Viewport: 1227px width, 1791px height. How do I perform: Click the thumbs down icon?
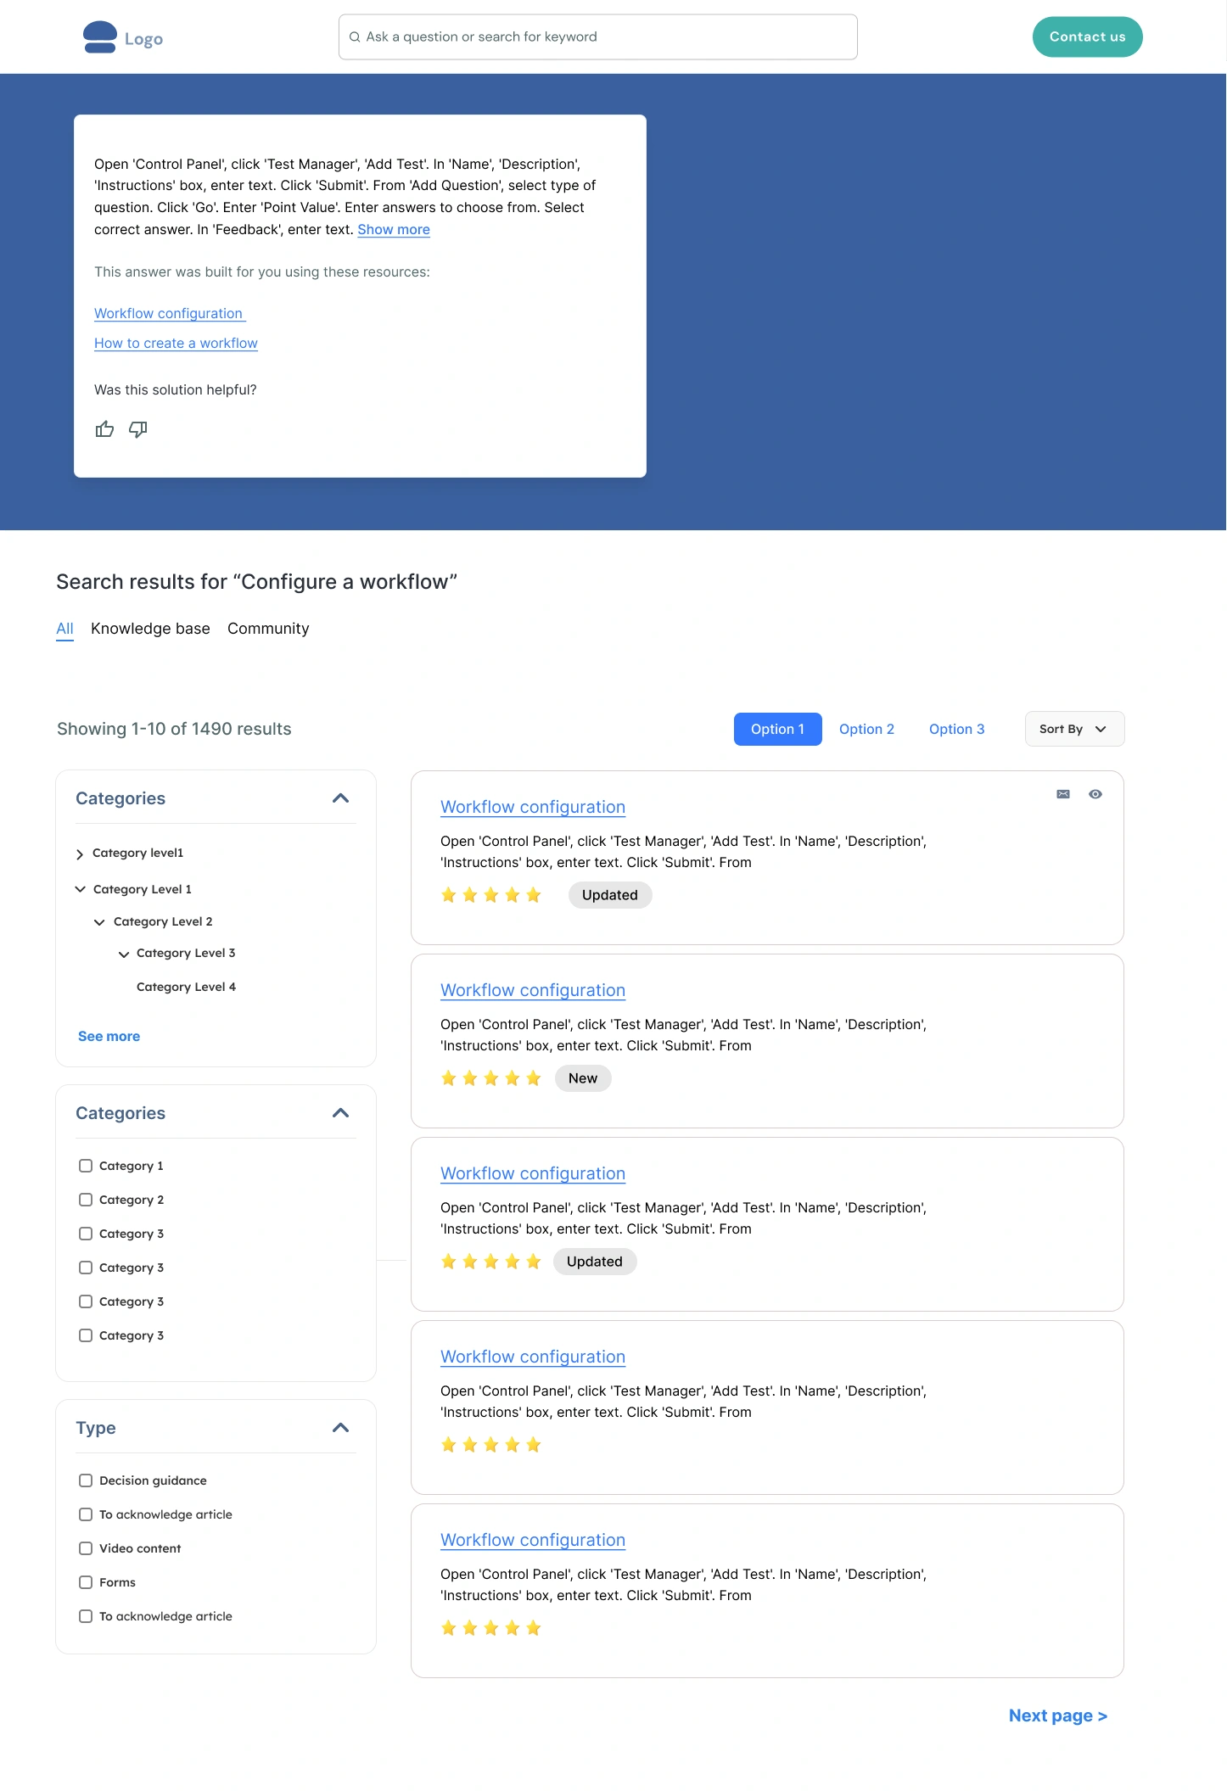(137, 429)
